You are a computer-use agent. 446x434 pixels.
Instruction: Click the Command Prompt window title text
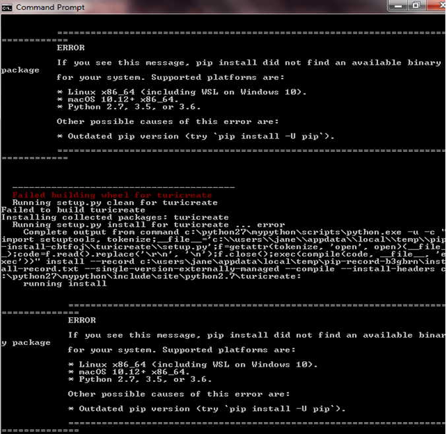click(50, 7)
